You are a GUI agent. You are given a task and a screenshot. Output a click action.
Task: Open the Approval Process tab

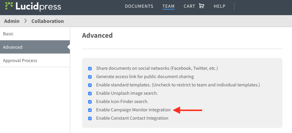click(35, 60)
